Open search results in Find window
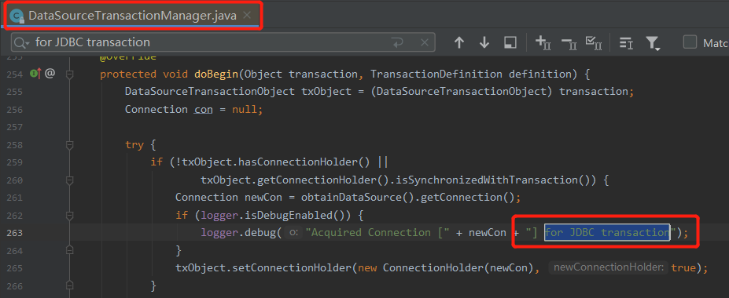729x298 pixels. tap(510, 42)
